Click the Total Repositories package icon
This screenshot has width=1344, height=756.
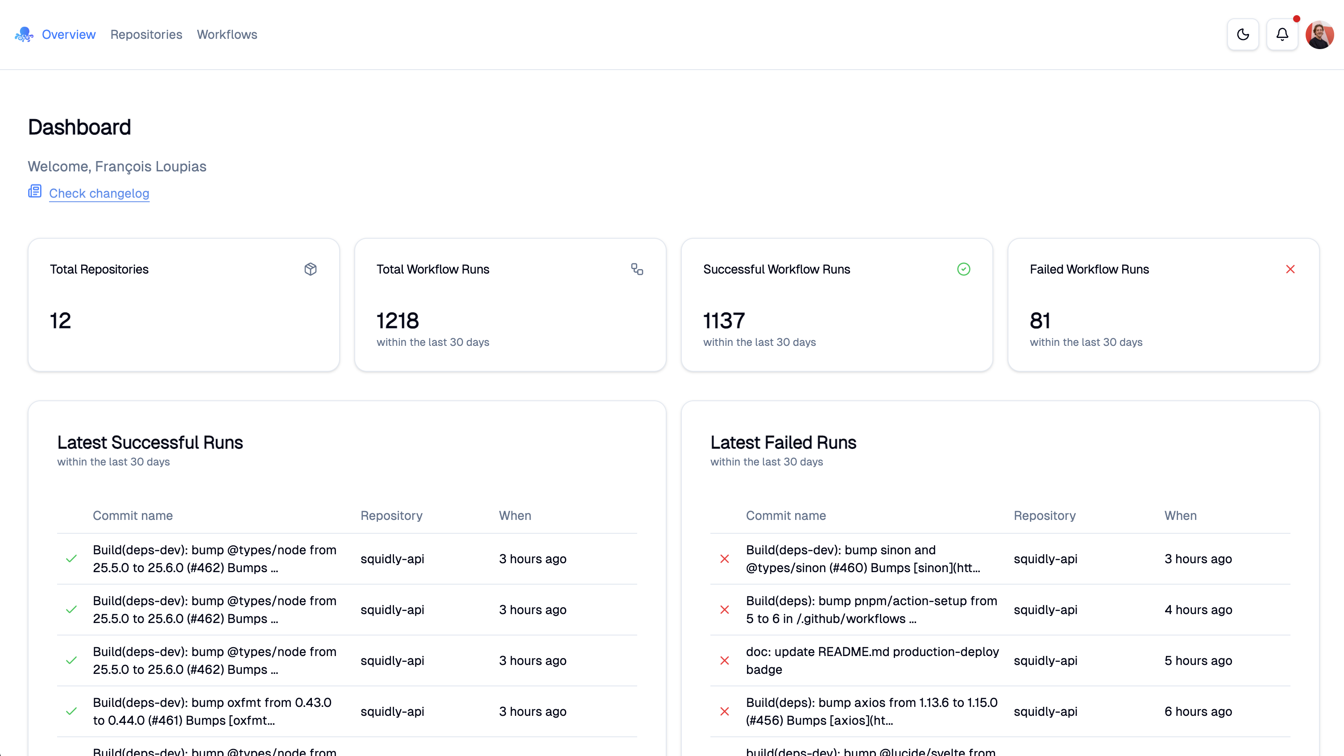point(311,269)
